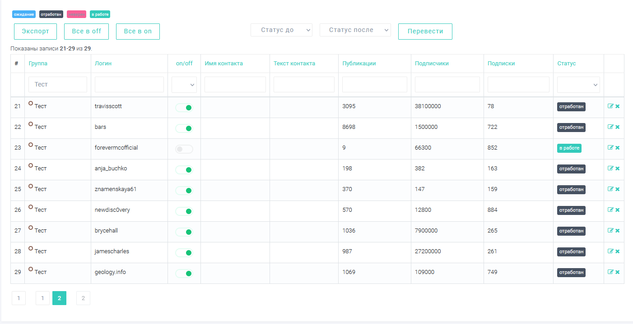The height and width of the screenshot is (324, 633).
Task: Delete the bars account row
Action: pyautogui.click(x=617, y=127)
